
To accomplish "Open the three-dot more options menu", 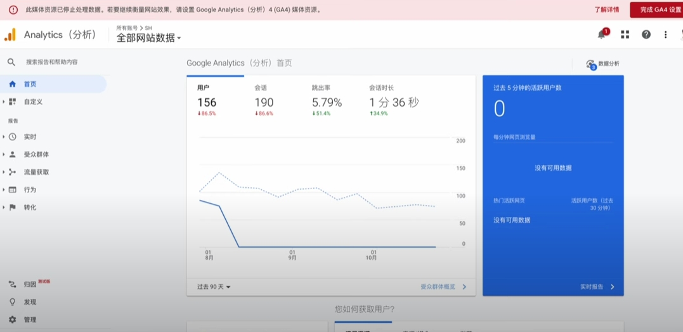I will pos(665,34).
